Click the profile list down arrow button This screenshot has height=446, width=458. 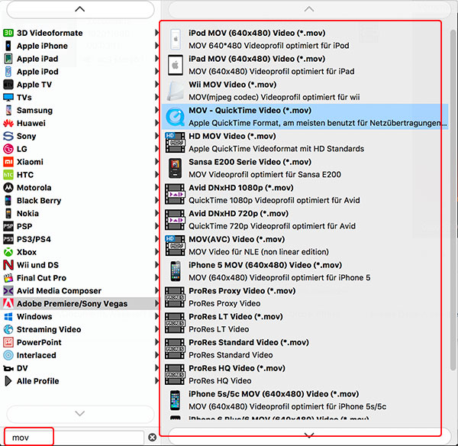coord(309,435)
